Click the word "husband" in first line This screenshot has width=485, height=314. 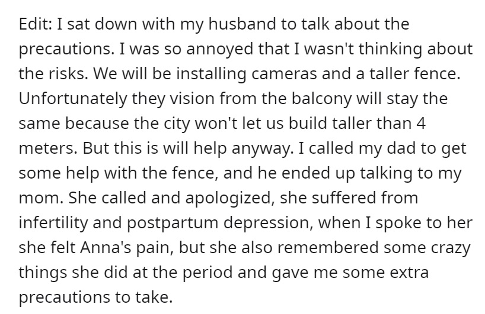click(x=242, y=24)
